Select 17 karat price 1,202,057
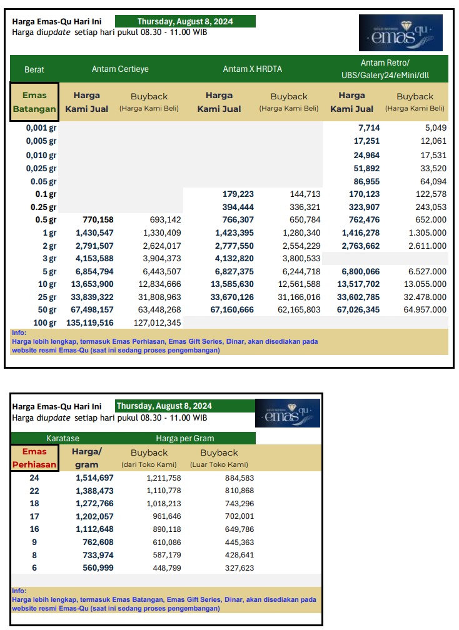The height and width of the screenshot is (630, 459). [95, 516]
